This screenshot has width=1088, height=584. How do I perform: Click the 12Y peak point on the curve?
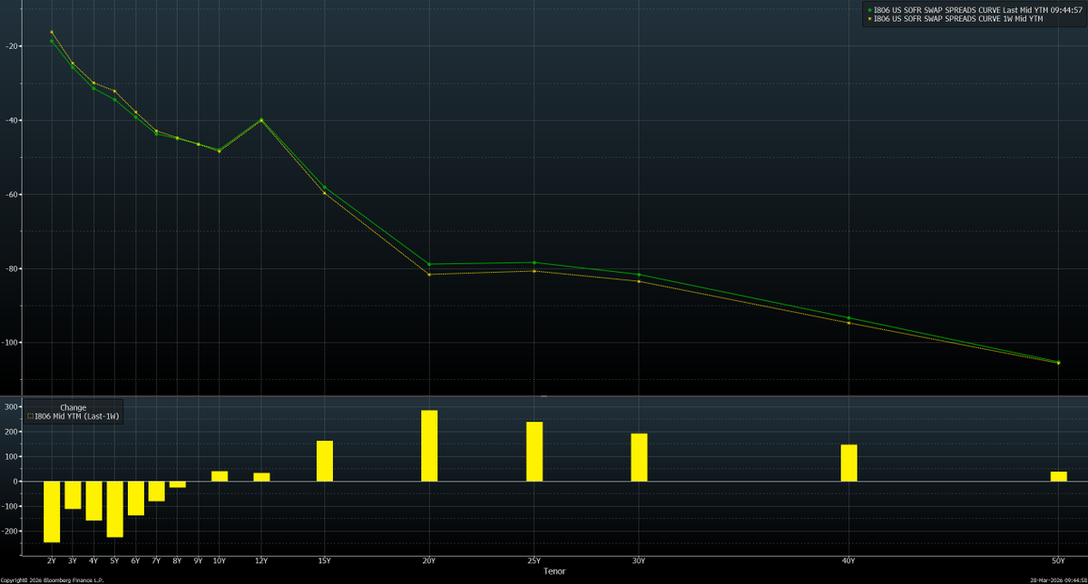pyautogui.click(x=261, y=120)
